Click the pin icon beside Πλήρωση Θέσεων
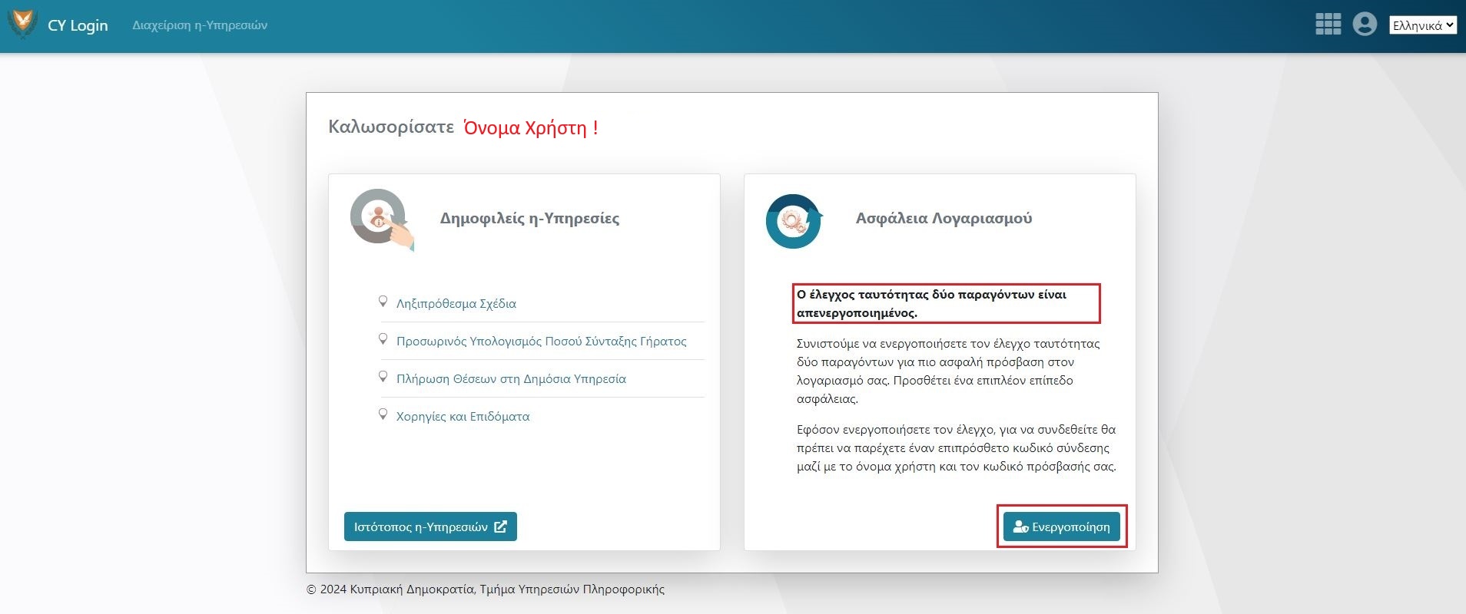The image size is (1466, 614). [x=383, y=377]
